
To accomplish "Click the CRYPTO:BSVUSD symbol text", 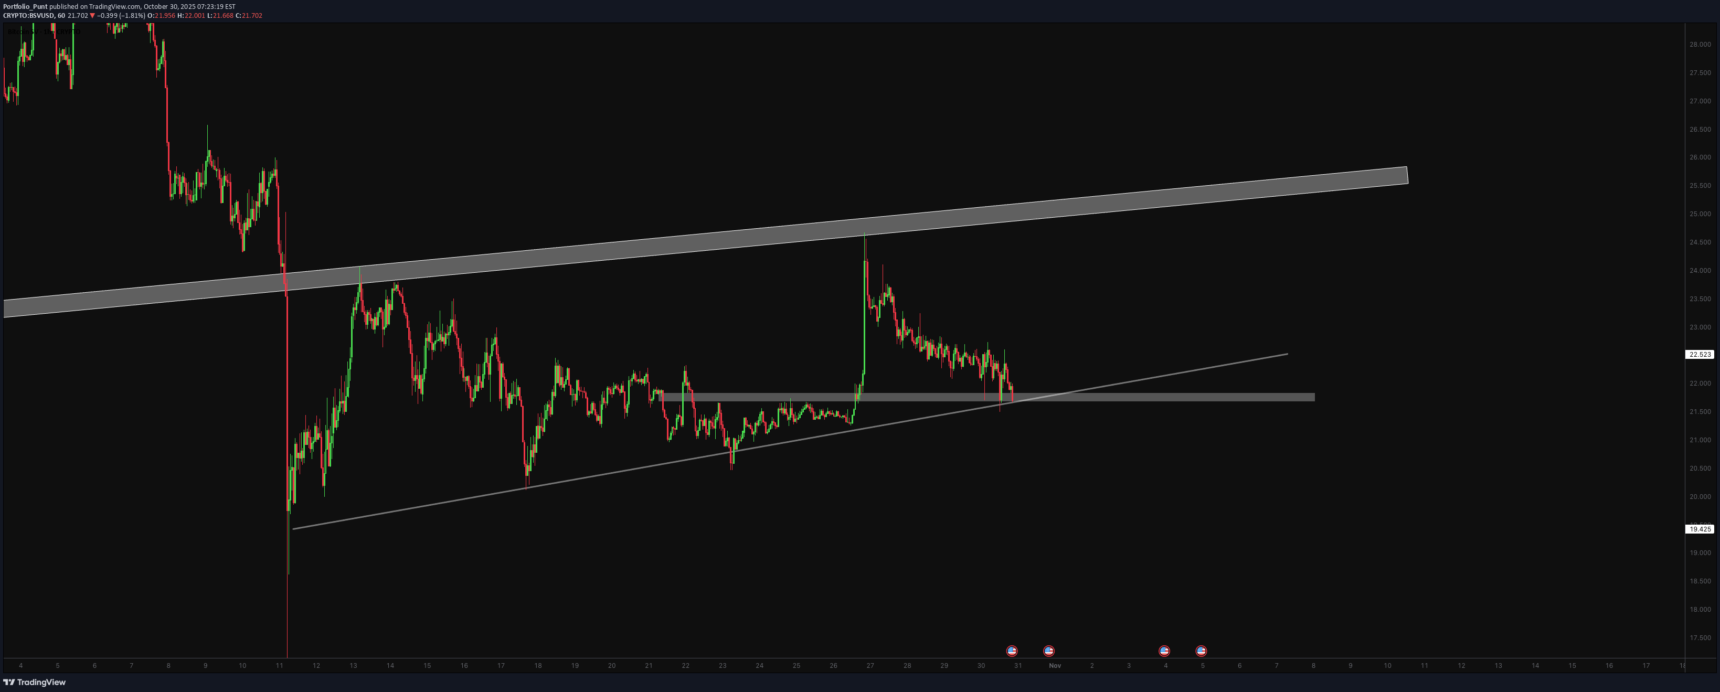I will point(28,15).
